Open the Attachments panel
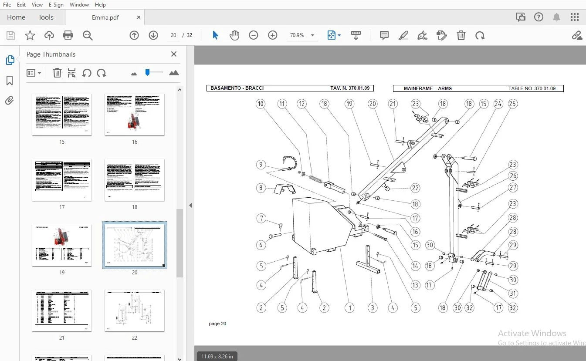586x361 pixels. (x=10, y=101)
